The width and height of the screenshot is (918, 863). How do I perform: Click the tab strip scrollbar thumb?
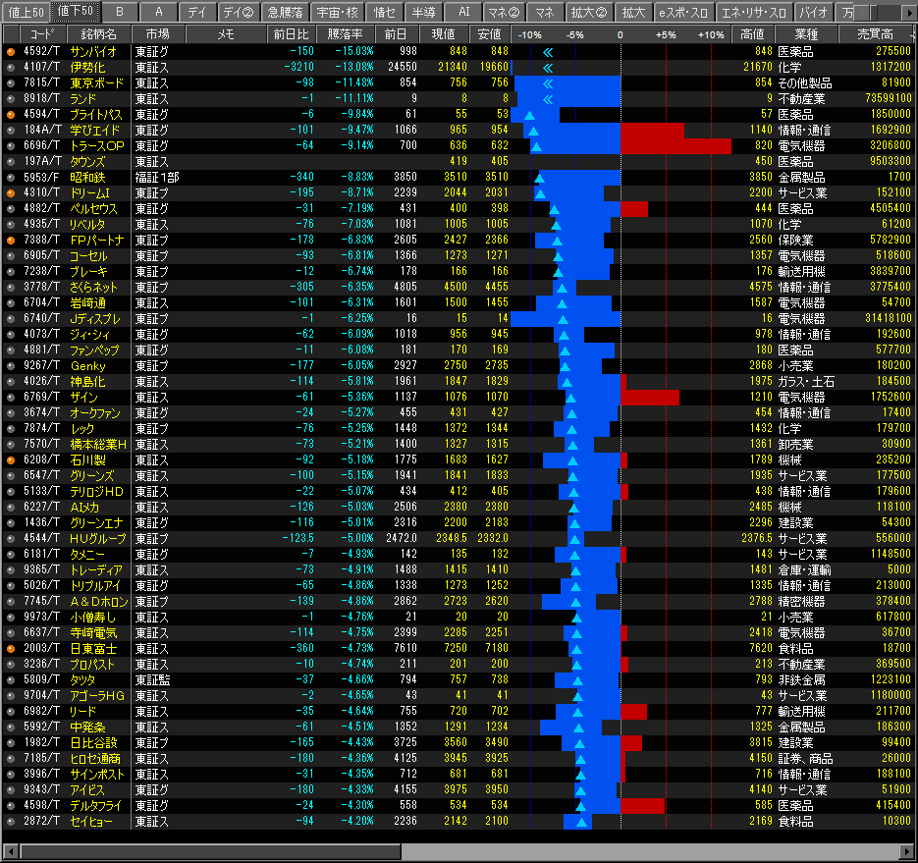pos(874,13)
